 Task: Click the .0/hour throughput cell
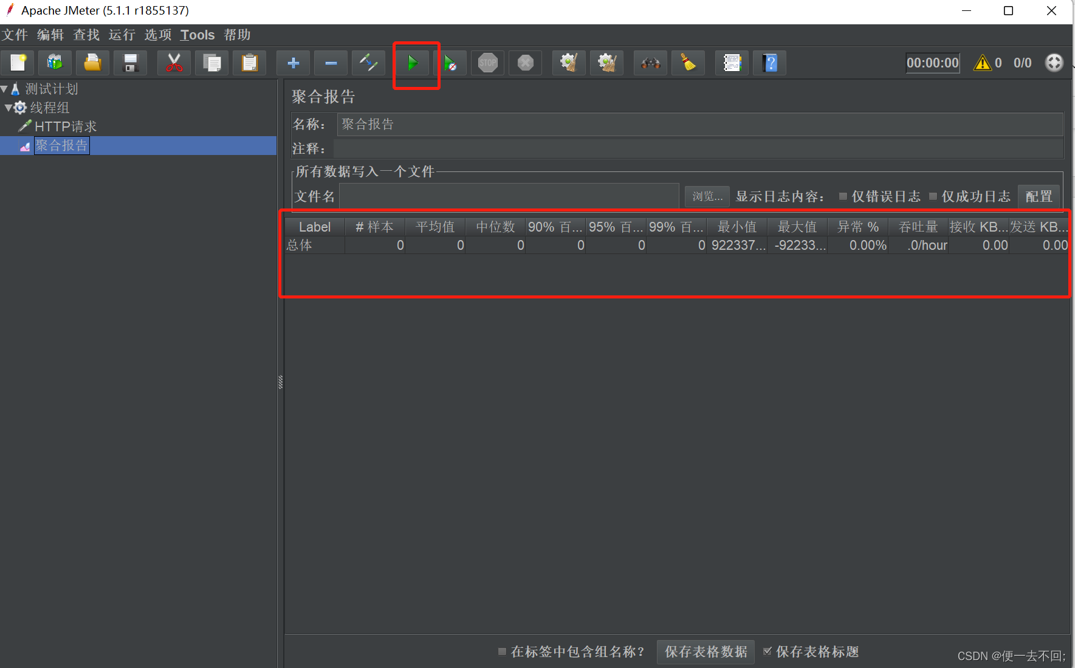pos(918,245)
